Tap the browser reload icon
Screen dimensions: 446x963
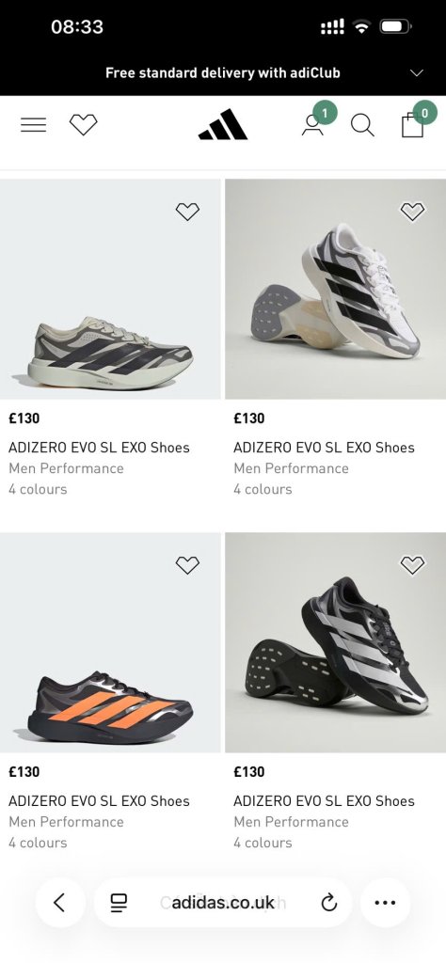(329, 902)
